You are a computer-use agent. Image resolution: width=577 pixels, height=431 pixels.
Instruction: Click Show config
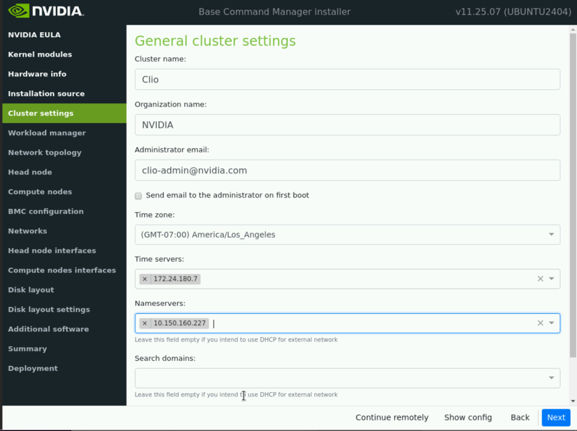[x=468, y=417]
